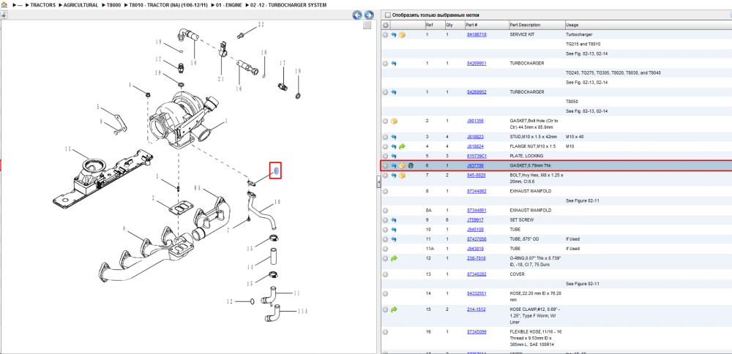Click 'EXHAUST MANIFOLD' description for ref 8
The height and width of the screenshot is (354, 732).
[x=531, y=191]
